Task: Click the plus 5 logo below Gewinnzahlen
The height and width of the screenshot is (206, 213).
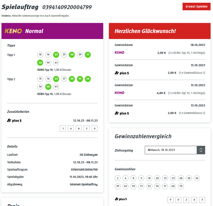Action: click(121, 199)
